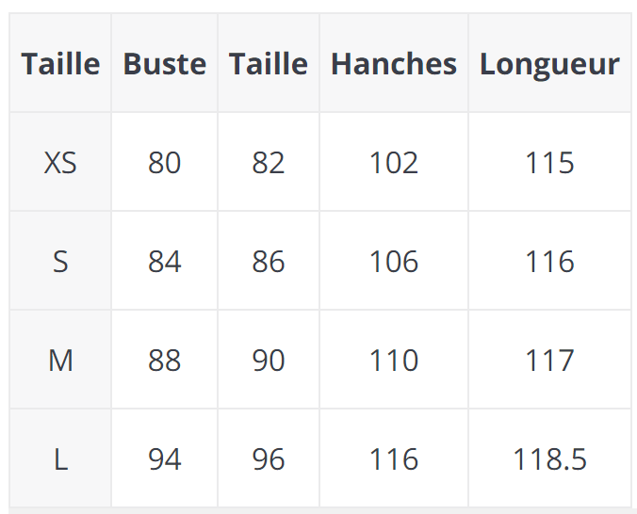637x514 pixels.
Task: Click the Buste value 80 for XS
Action: [x=164, y=163]
